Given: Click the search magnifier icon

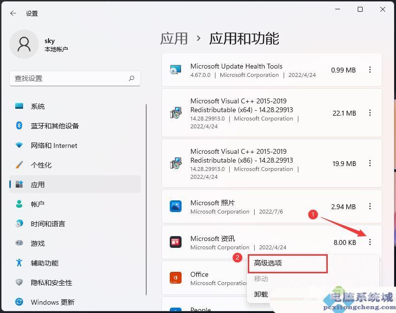Looking at the screenshot, I should click(x=132, y=78).
